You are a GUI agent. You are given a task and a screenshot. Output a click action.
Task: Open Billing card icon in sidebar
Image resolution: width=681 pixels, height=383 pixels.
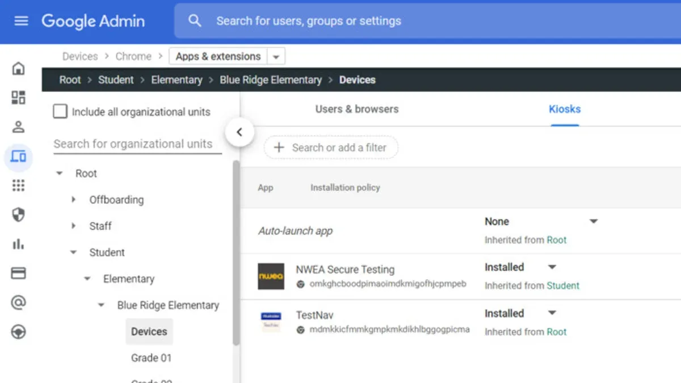click(19, 273)
